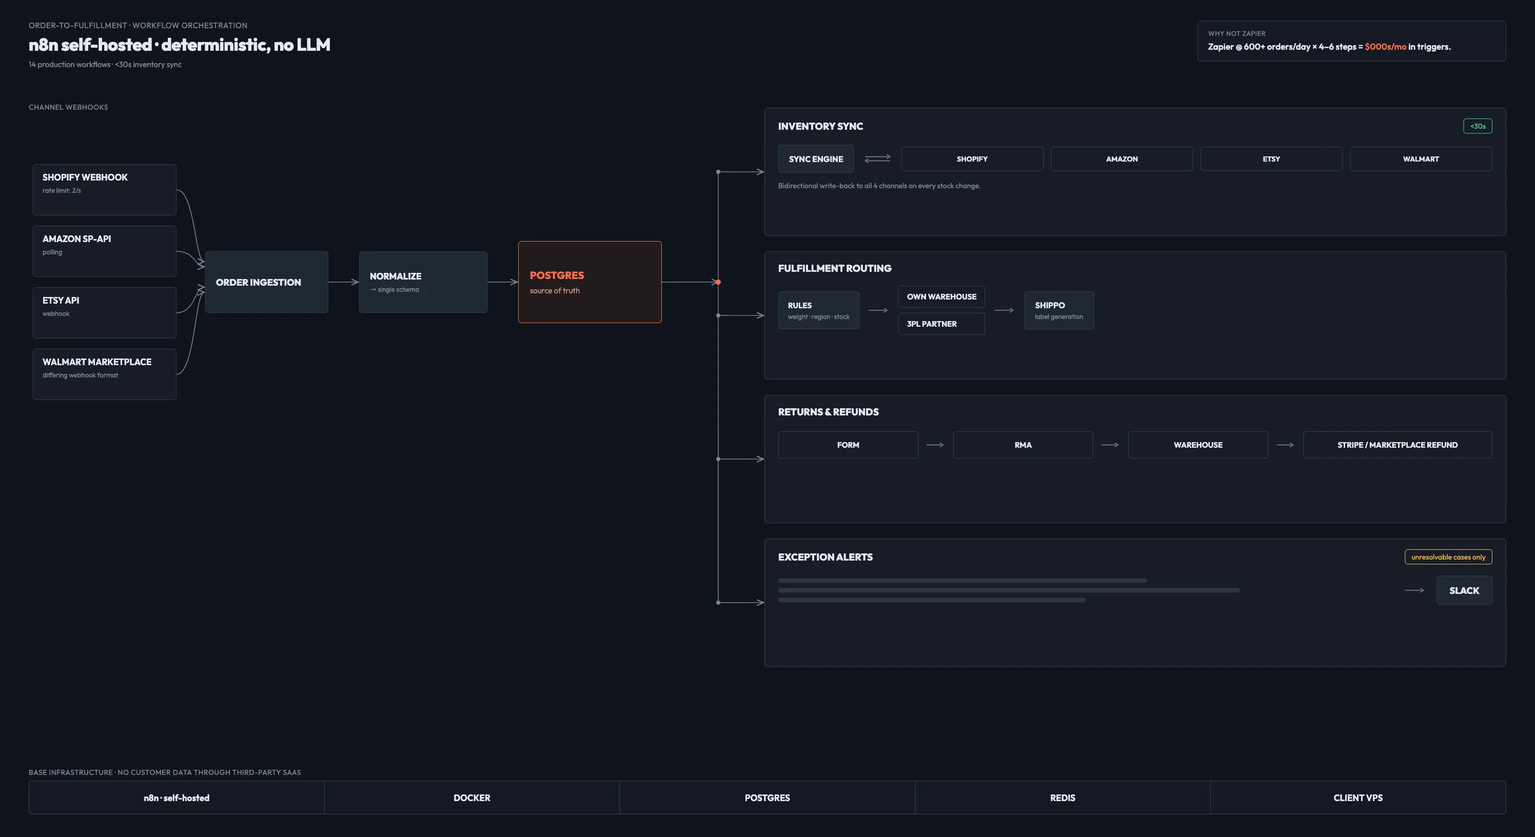
Task: Open the Stripe / Marketplace Refund step
Action: 1398,445
